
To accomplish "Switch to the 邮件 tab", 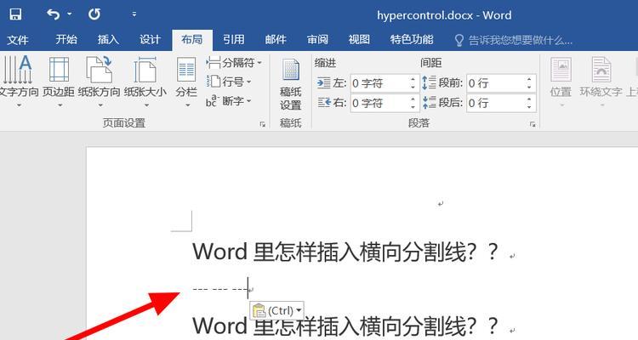I will pos(276,39).
